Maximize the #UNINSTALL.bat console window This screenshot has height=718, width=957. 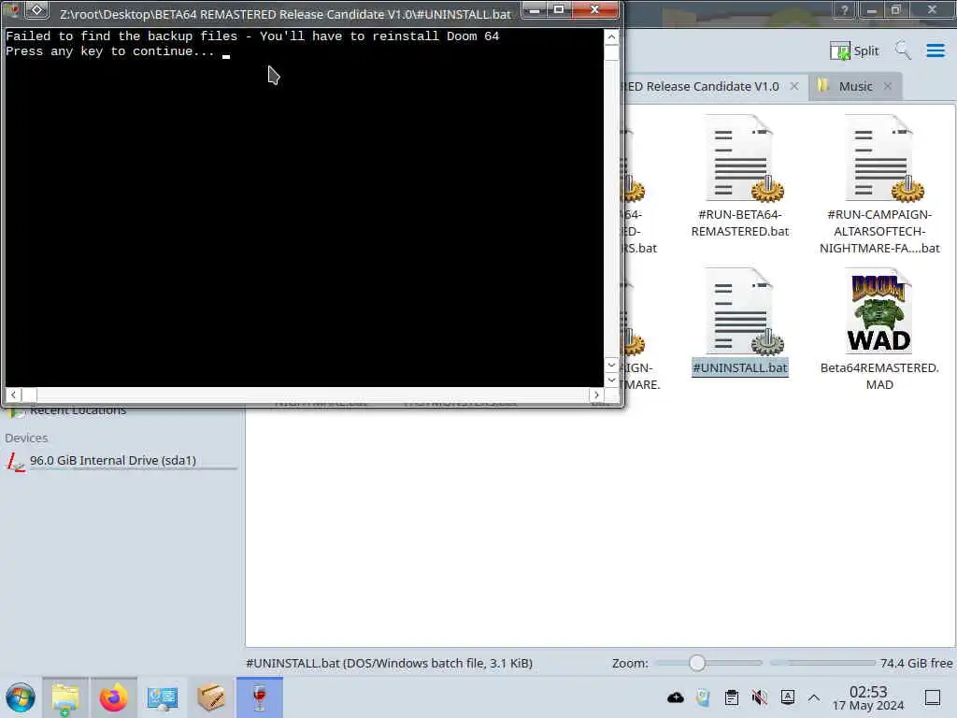[559, 9]
